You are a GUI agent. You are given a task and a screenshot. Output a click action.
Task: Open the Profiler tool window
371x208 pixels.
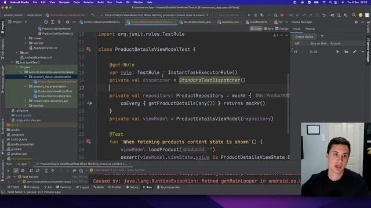pyautogui.click(x=114, y=187)
